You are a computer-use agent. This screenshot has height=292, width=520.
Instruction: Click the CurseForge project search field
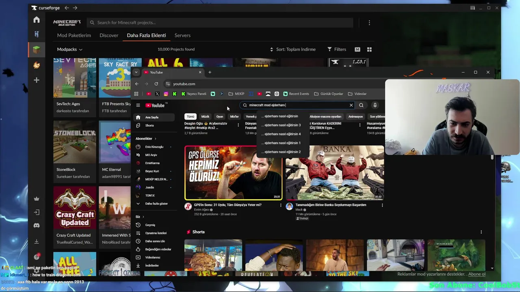click(x=219, y=23)
